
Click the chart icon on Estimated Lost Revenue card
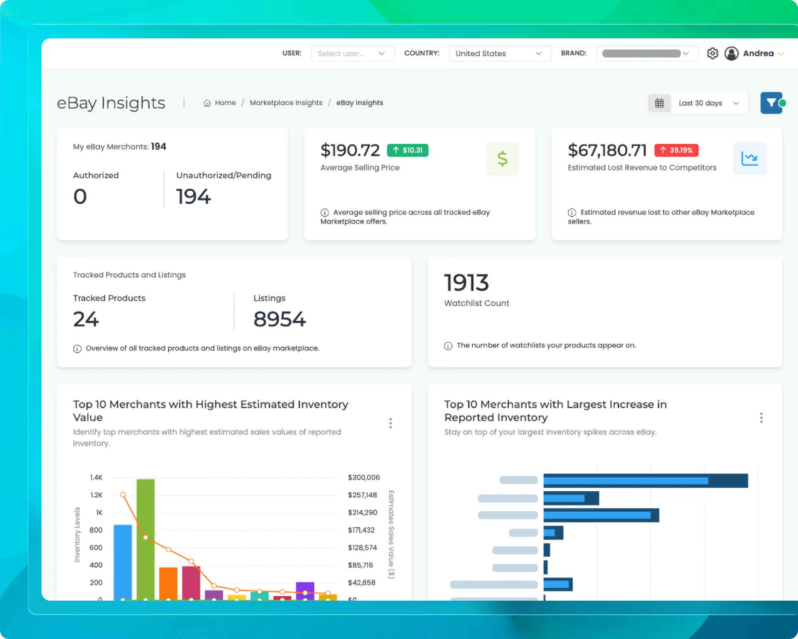click(x=750, y=158)
